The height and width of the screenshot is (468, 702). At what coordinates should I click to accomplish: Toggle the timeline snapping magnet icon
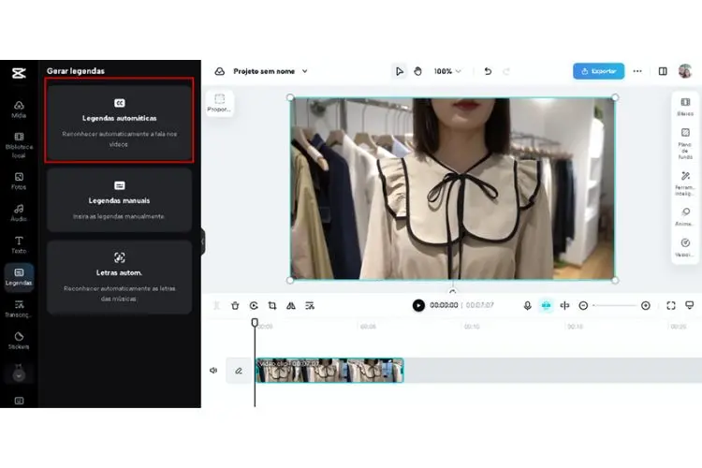coord(547,305)
